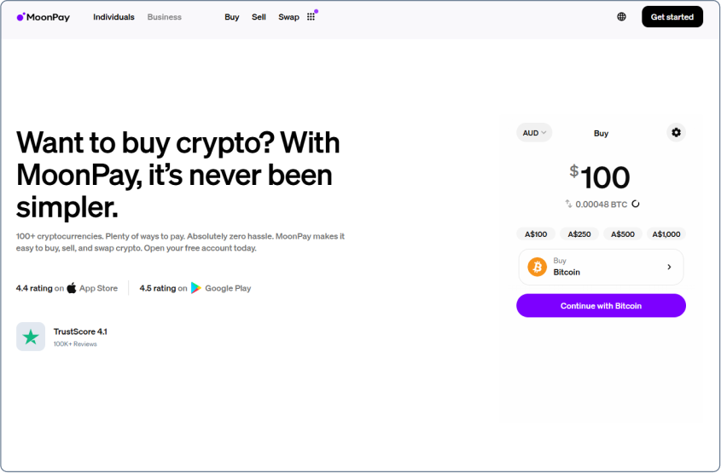The height and width of the screenshot is (473, 721).
Task: Click the swap currency arrows icon
Action: [568, 205]
